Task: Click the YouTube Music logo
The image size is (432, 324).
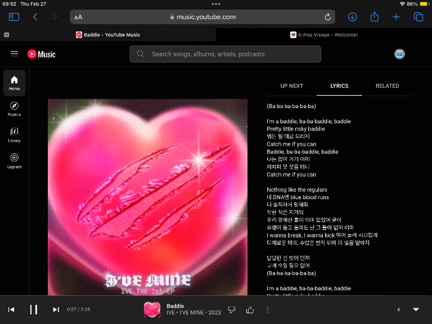Action: tap(41, 54)
